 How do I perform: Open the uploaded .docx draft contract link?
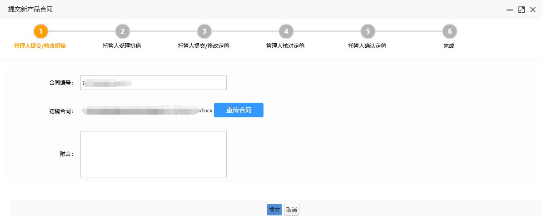147,111
